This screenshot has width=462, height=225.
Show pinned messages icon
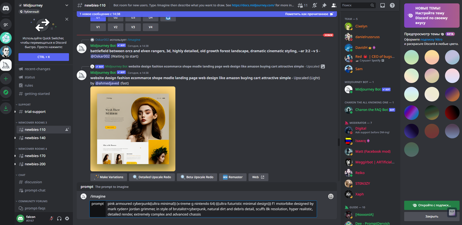pos(324,5)
